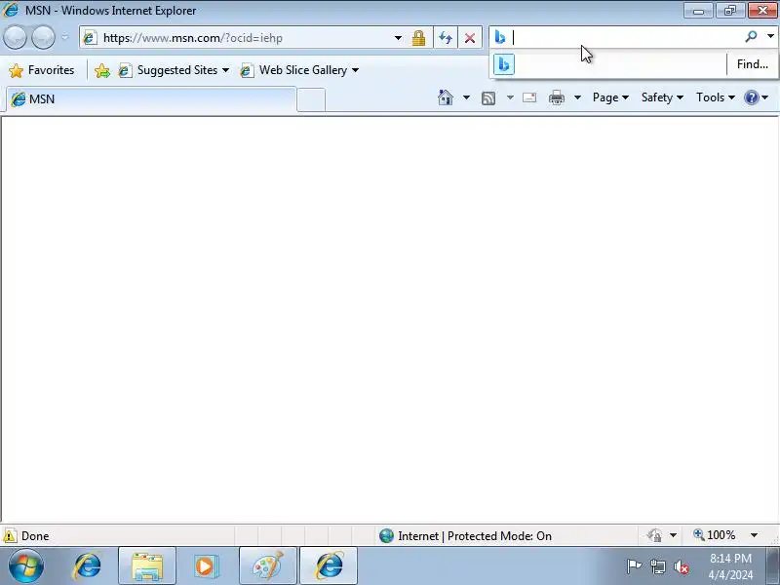Screen dimensions: 780x585
Task: Click the Print printer icon
Action: 556,98
